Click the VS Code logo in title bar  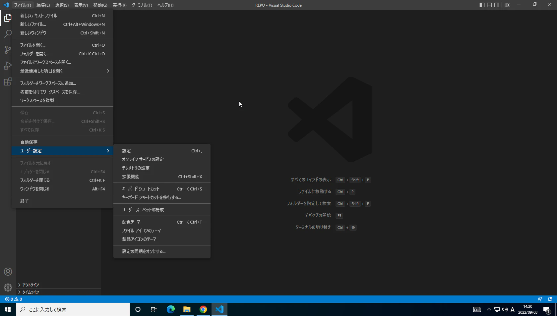click(x=6, y=5)
